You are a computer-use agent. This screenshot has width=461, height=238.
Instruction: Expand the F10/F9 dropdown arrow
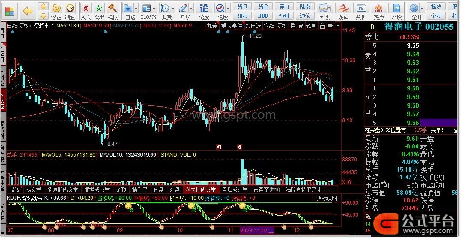point(154,9)
